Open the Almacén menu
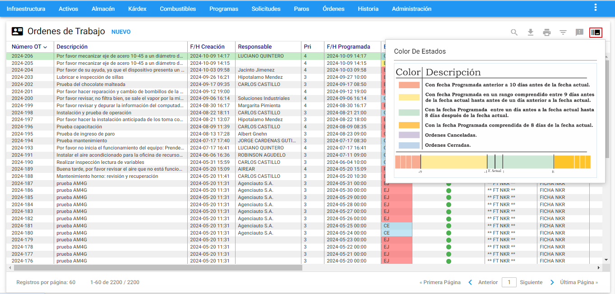615x294 pixels. 103,9
